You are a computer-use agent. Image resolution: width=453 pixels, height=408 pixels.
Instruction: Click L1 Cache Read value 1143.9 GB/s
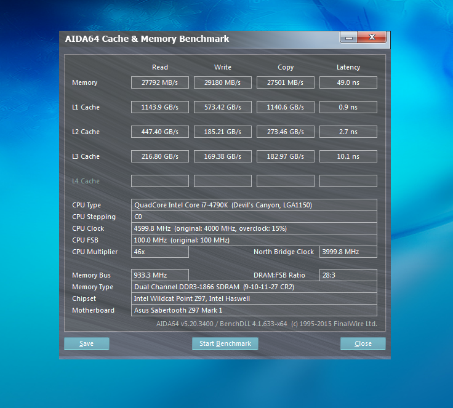pos(160,107)
